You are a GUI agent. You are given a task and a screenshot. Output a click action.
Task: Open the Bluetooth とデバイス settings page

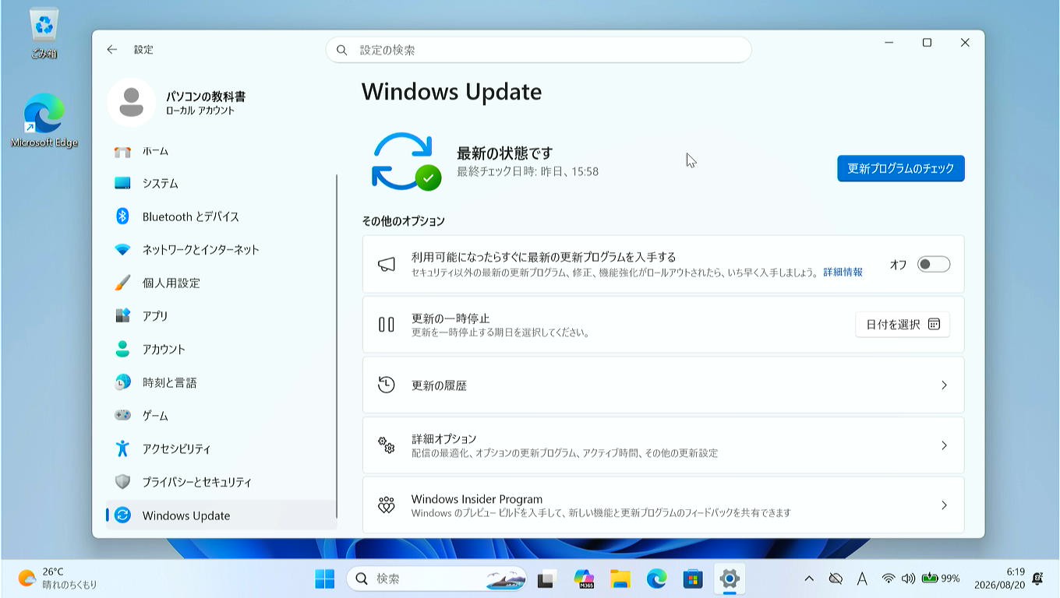pyautogui.click(x=221, y=216)
